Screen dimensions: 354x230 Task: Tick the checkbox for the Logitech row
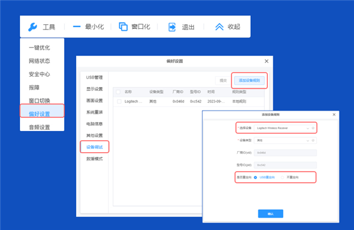point(119,101)
